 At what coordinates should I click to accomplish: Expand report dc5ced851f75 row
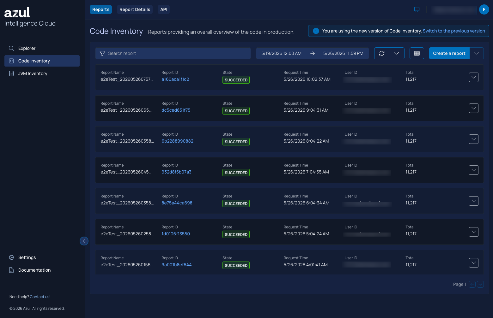(474, 108)
